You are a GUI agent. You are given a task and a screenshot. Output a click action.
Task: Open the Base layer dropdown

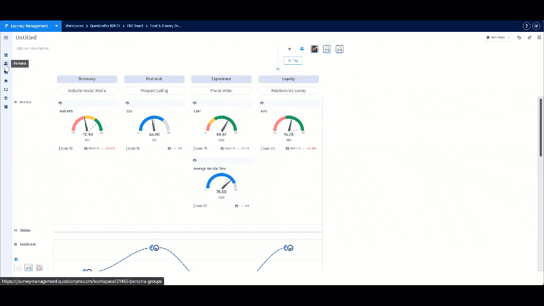tap(498, 38)
